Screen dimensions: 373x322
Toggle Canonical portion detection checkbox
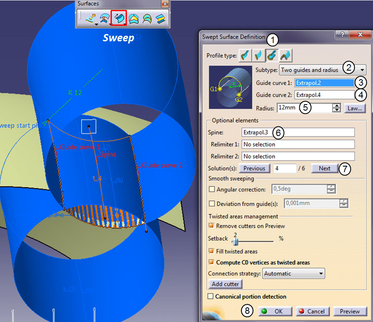[x=210, y=296]
